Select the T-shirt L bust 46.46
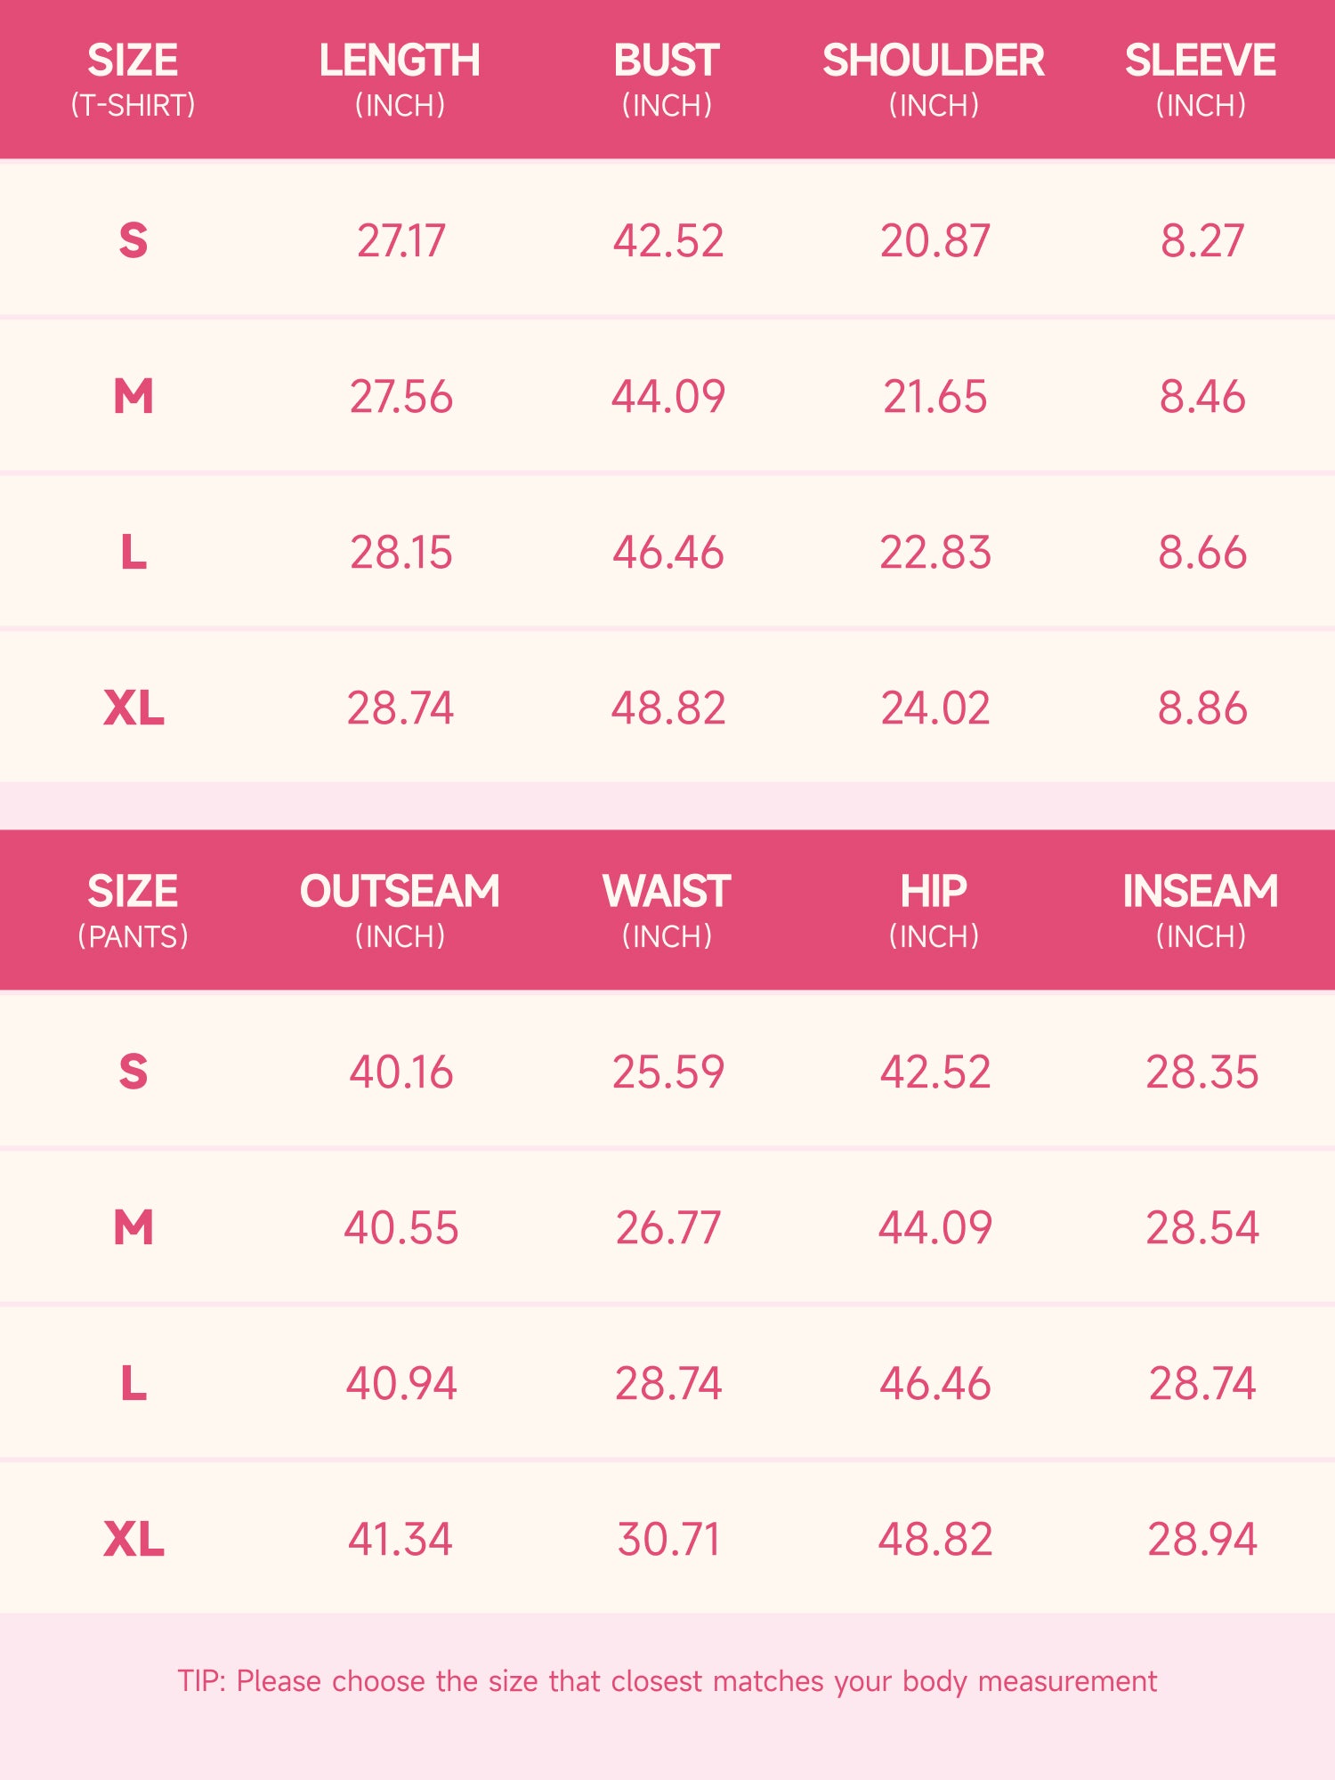The image size is (1335, 1780). click(667, 552)
